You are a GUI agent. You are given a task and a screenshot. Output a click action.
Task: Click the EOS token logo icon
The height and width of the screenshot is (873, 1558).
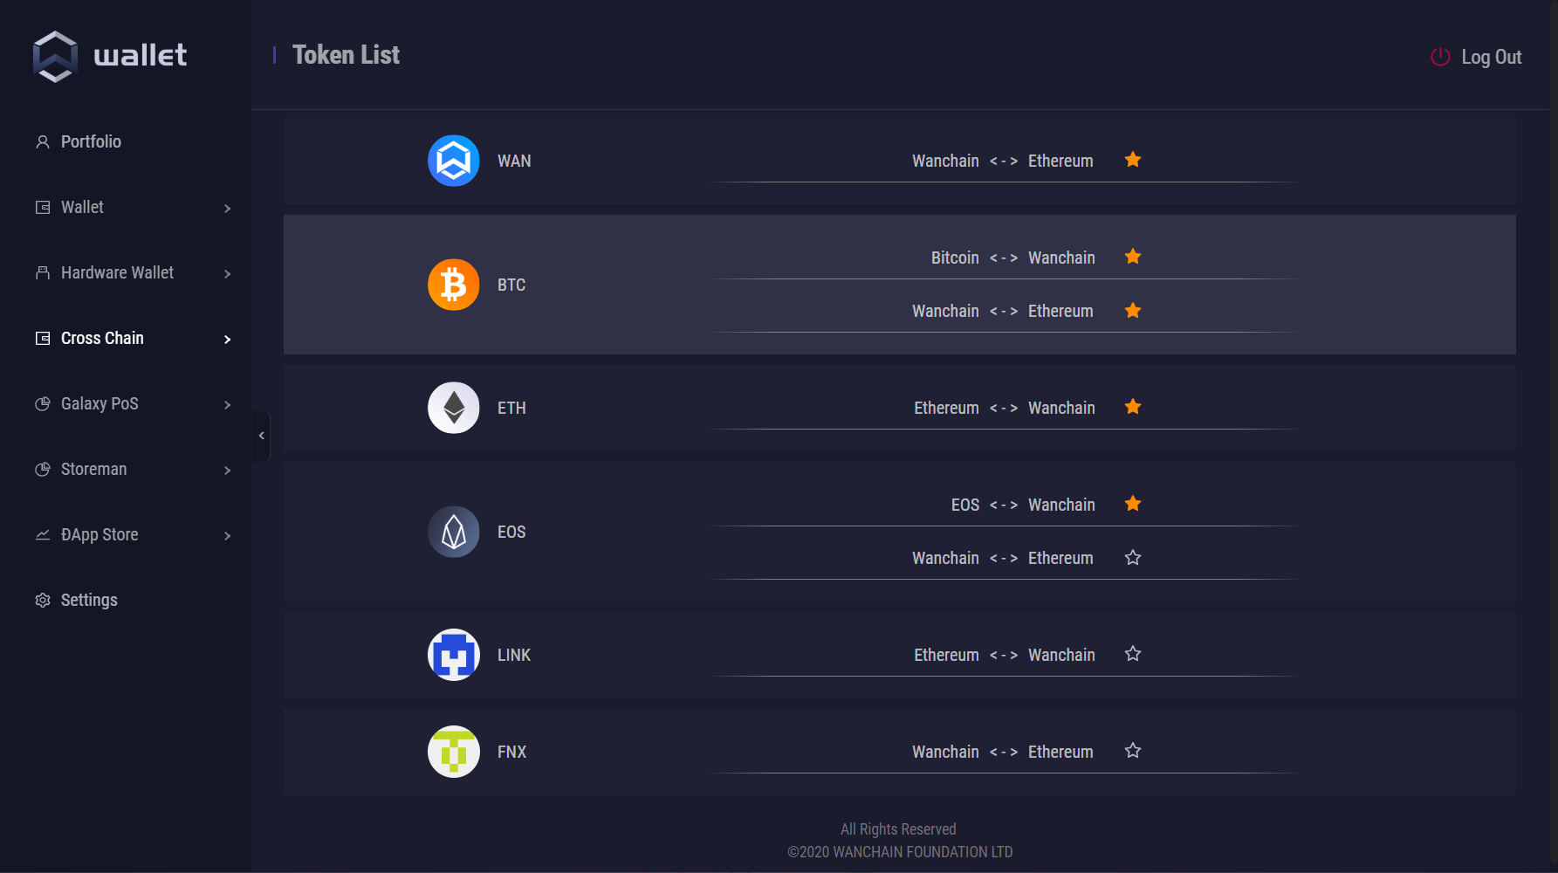pyautogui.click(x=454, y=532)
